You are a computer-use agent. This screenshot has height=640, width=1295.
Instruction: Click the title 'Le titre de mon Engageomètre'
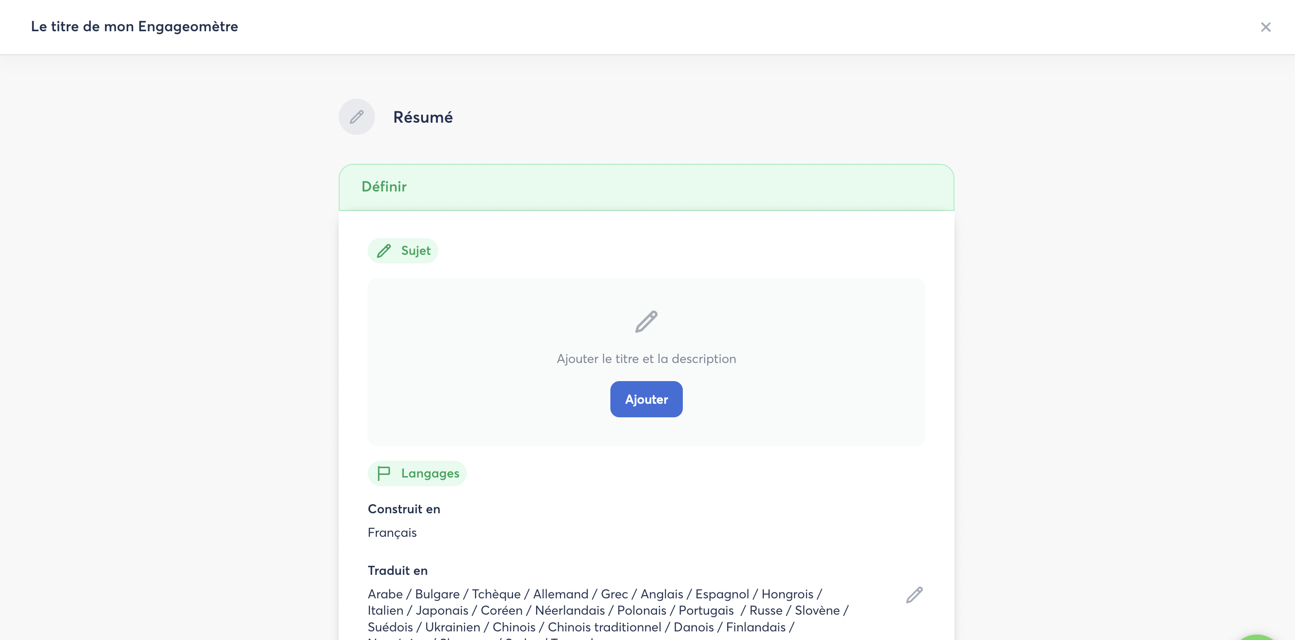pyautogui.click(x=134, y=26)
